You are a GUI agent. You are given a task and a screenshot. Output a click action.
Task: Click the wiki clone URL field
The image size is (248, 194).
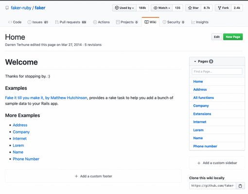click(213, 186)
